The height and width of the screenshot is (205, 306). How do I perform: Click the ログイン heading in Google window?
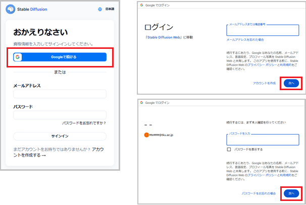click(x=159, y=27)
